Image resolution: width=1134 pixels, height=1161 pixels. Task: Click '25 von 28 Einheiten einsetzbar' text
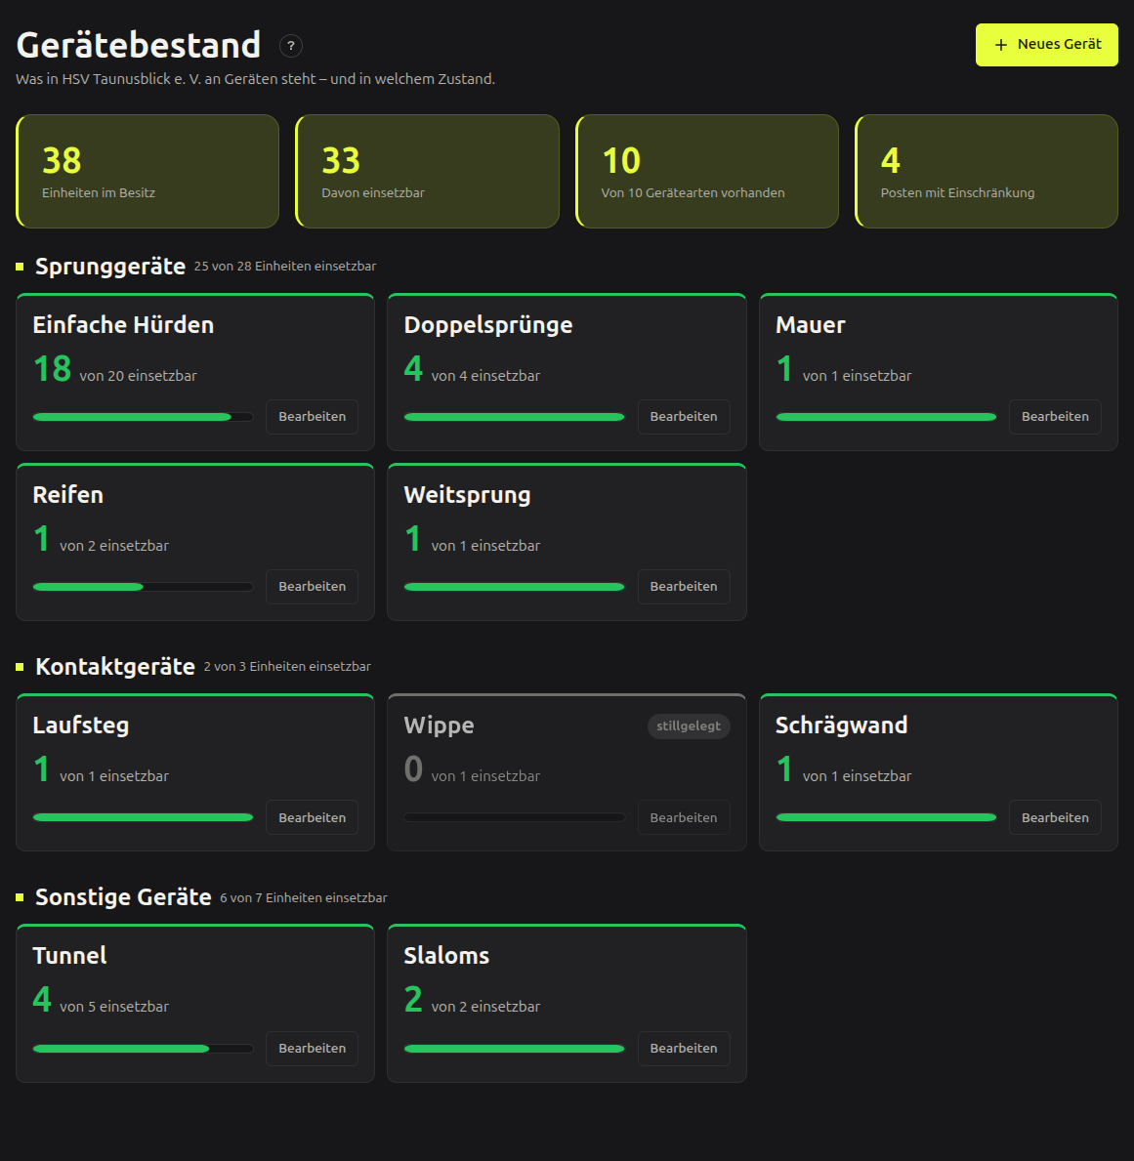pos(285,266)
